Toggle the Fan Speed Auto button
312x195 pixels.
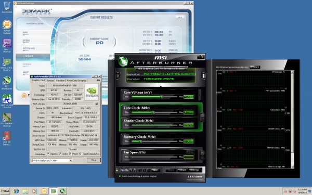click(x=190, y=152)
